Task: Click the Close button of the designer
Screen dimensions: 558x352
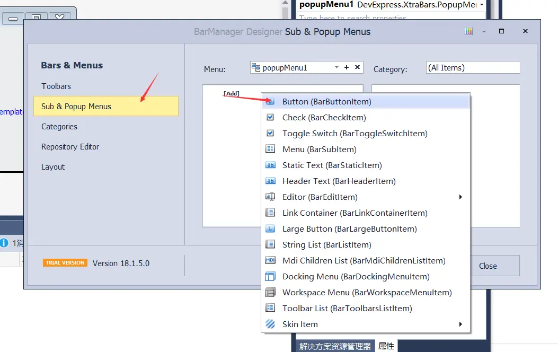Action: pyautogui.click(x=495, y=266)
